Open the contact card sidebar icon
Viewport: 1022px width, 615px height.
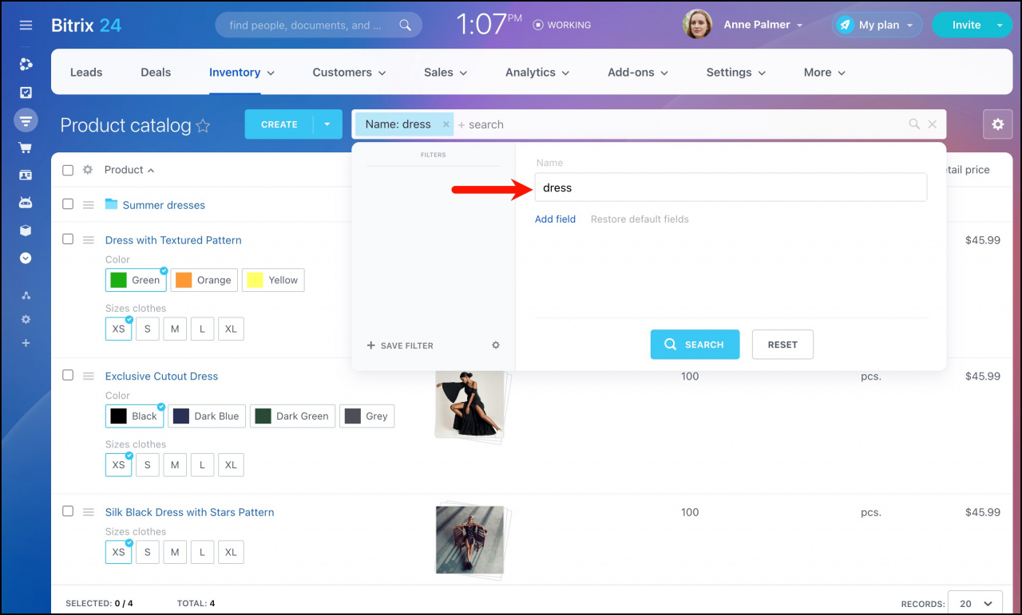26,175
